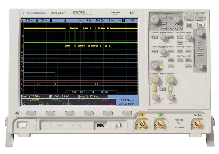Tap the front-panel USB host port
The width and height of the screenshot is (219, 154).
[x=100, y=125]
